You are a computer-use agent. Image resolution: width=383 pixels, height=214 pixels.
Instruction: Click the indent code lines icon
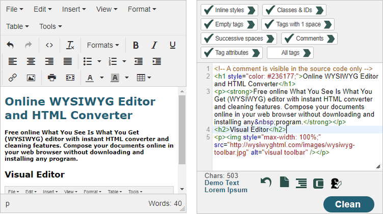(x=301, y=183)
